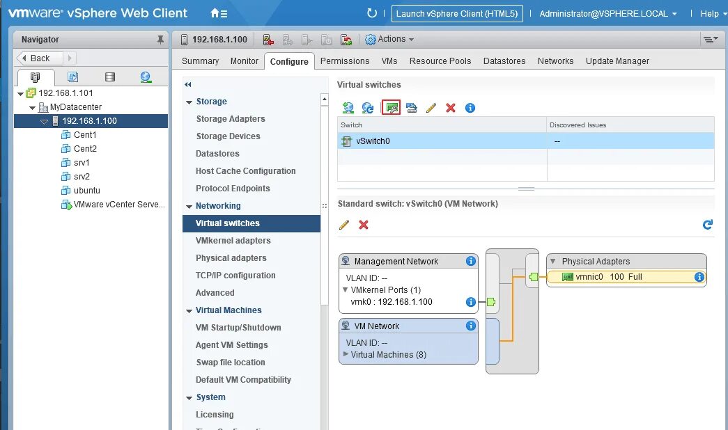
Task: Edit selected virtual switch pencil icon
Action: click(x=431, y=108)
